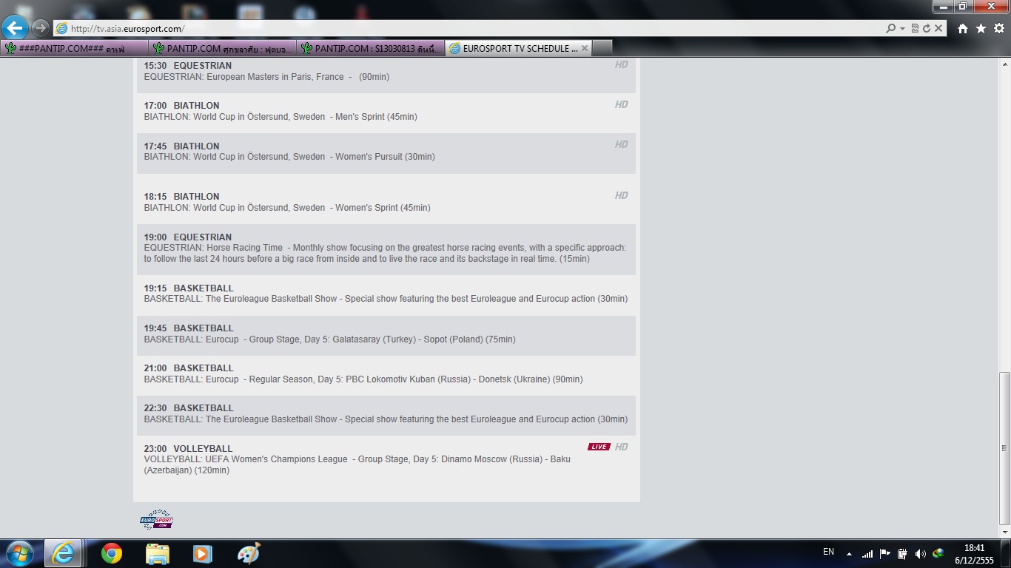Click the battery power tray icon
The image size is (1011, 568).
pos(902,553)
